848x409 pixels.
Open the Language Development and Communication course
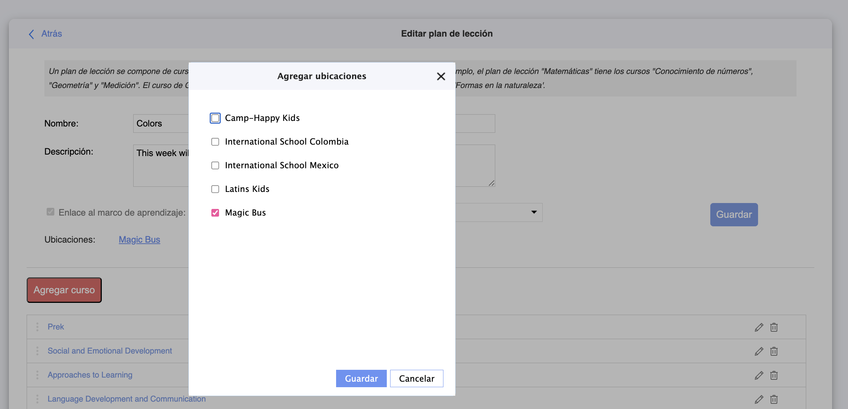tap(126, 399)
